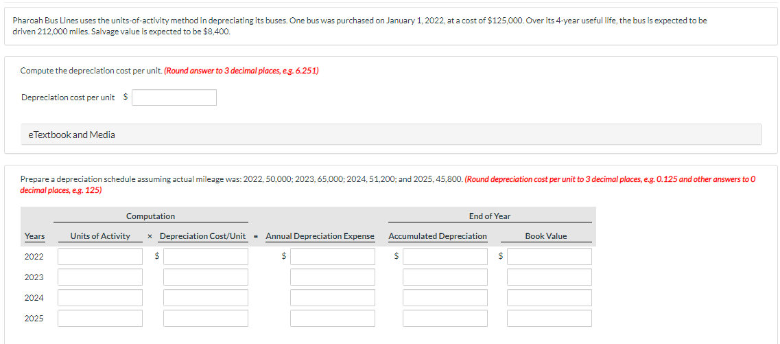Click 2022 Annual Depreciation Expense input

pyautogui.click(x=333, y=256)
